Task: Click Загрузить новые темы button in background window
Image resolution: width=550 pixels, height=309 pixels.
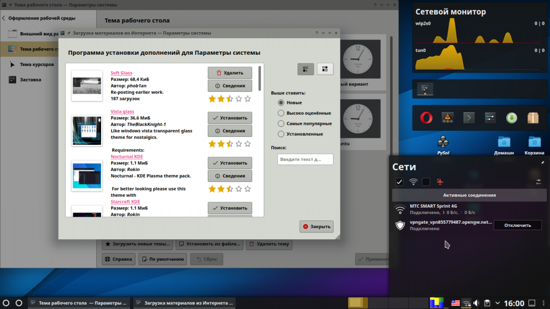Action: (x=137, y=244)
